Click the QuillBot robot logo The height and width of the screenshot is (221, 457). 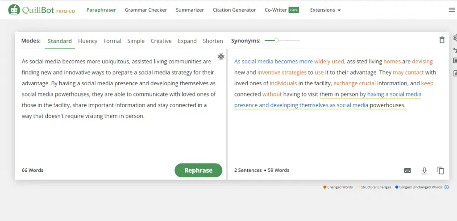click(x=14, y=10)
